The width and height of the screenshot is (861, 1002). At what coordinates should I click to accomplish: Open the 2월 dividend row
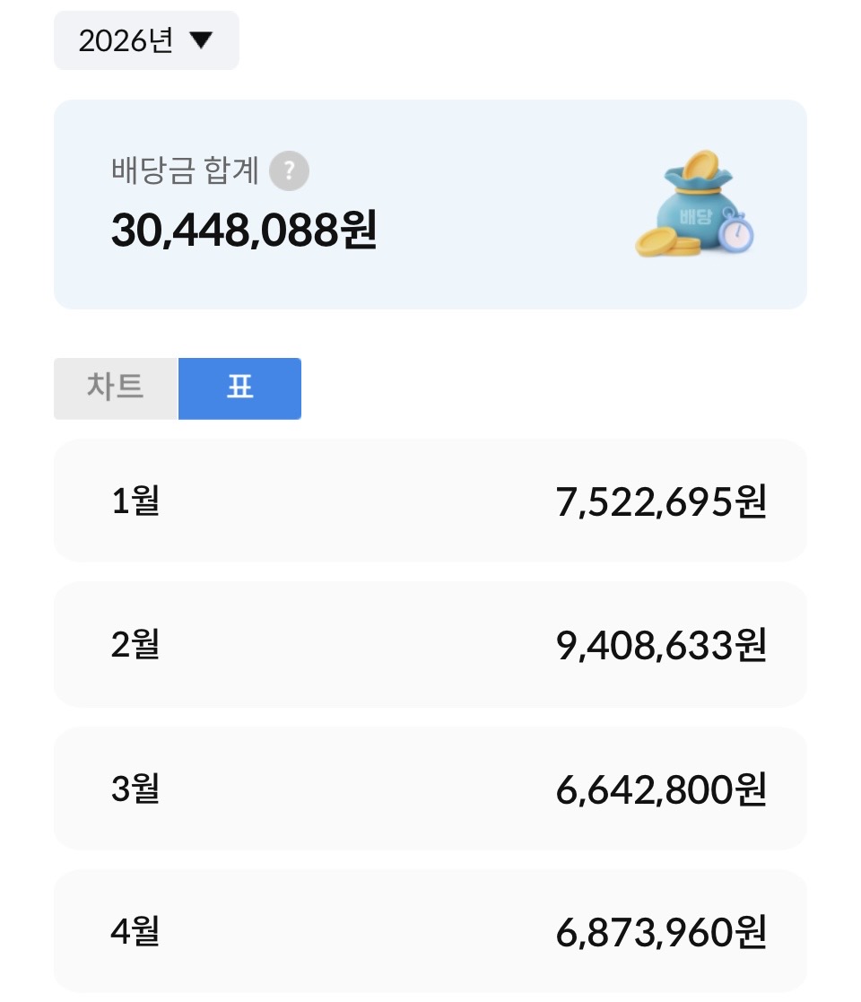click(430, 644)
